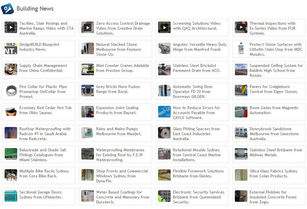Image resolution: width=307 pixels, height=209 pixels.
Task: Click the Midway Metals stainless steel thumbnail
Action: click(x=241, y=154)
